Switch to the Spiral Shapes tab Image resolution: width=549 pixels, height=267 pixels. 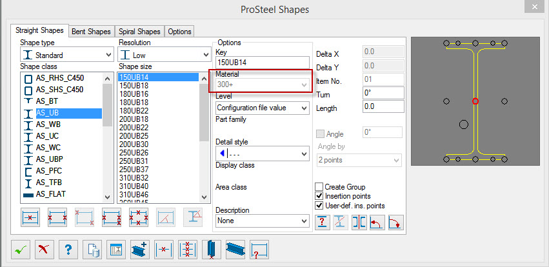tap(139, 32)
